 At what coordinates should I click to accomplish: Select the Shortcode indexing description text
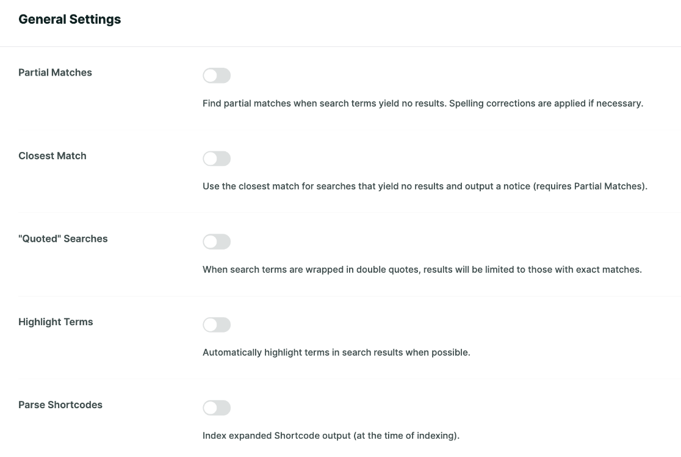(x=331, y=435)
